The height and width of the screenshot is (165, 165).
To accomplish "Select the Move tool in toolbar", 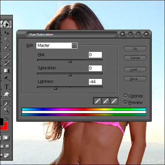I will [x=6, y=33].
